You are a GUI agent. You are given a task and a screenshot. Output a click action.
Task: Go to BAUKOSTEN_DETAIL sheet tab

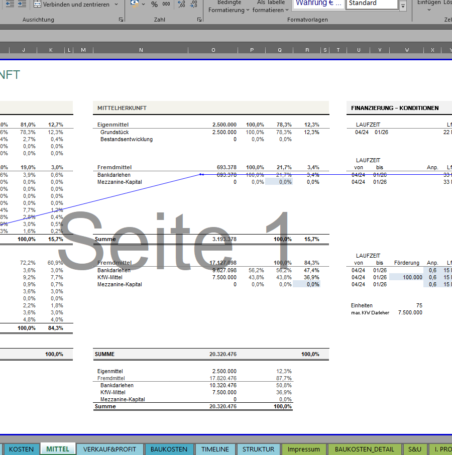(365, 449)
